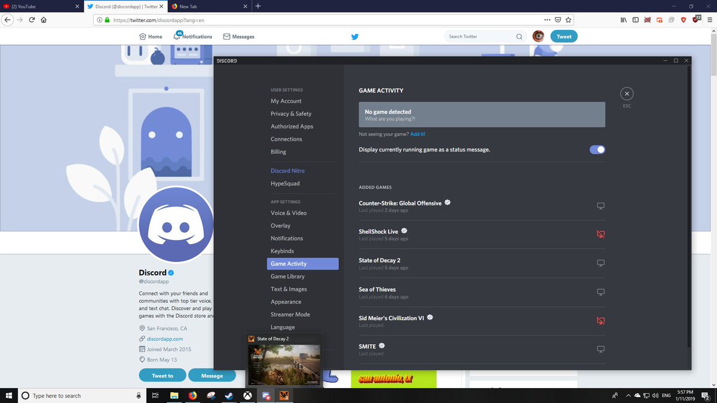Screen dimensions: 717x403
Task: Open uBlock Origin extension icon
Action: coord(697,20)
